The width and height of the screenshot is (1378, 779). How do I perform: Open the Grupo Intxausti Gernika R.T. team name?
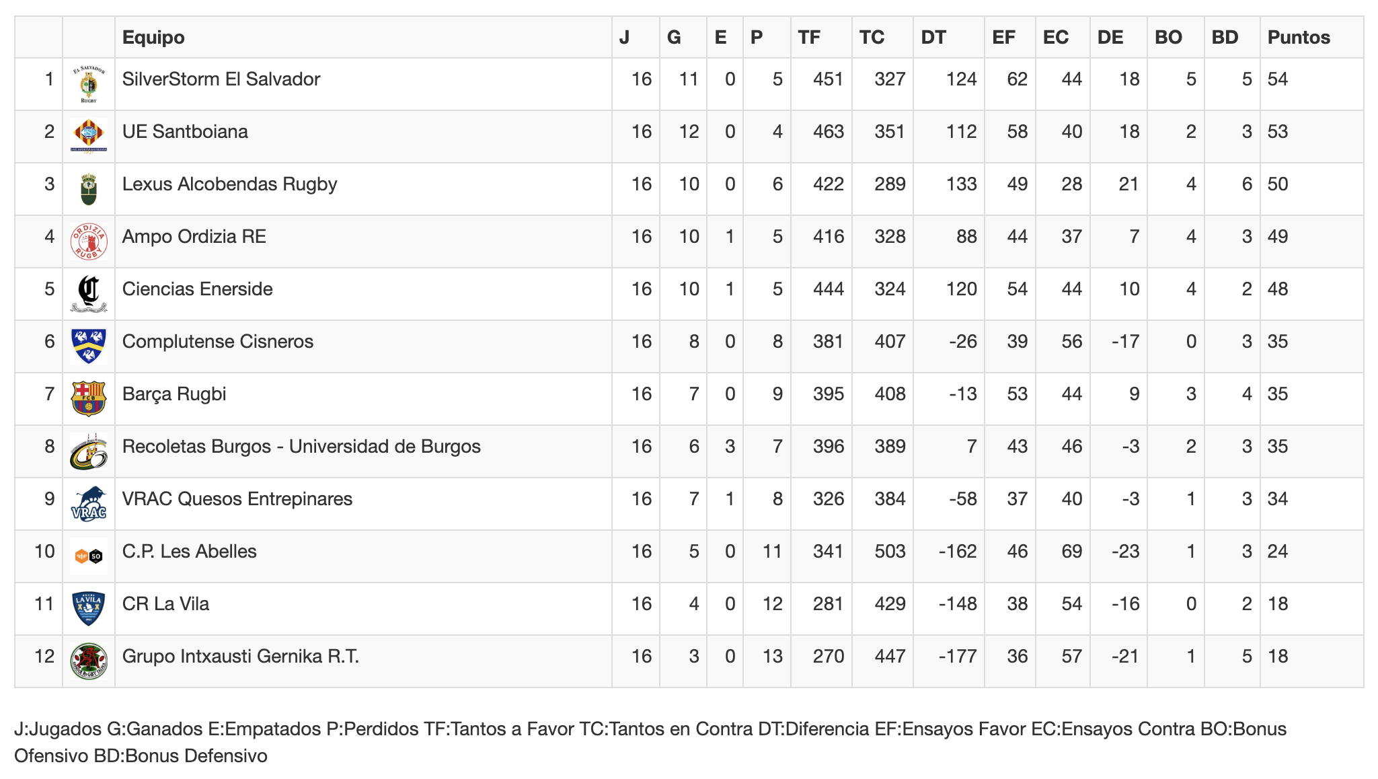click(241, 656)
